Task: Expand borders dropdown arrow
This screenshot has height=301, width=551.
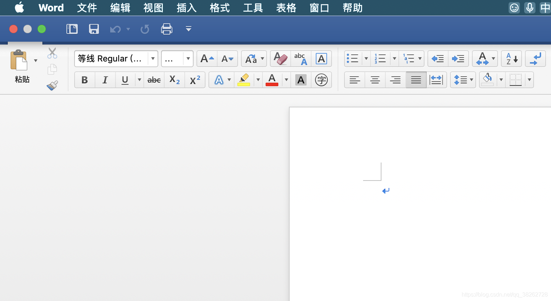Action: (x=529, y=80)
